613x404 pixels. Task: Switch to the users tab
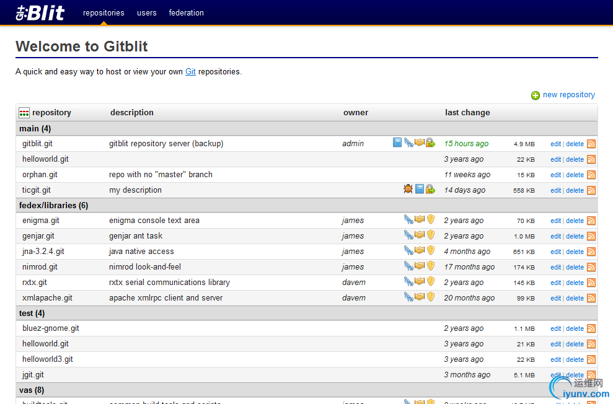click(x=147, y=13)
